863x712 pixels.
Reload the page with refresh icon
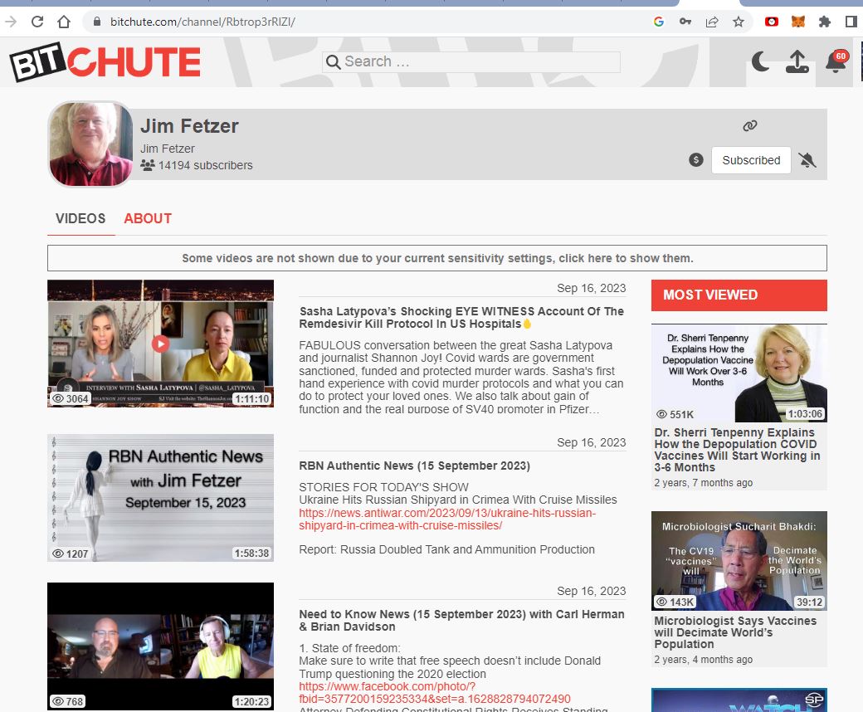coord(37,22)
